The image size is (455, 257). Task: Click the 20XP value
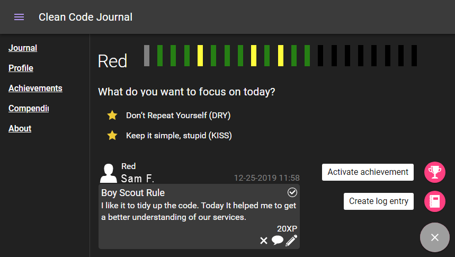(287, 229)
